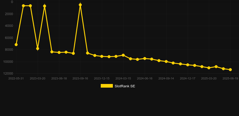Viewport: 239px width, 116px height.
Task: Select the last data point at 2025-06-19
Action: coord(230,69)
